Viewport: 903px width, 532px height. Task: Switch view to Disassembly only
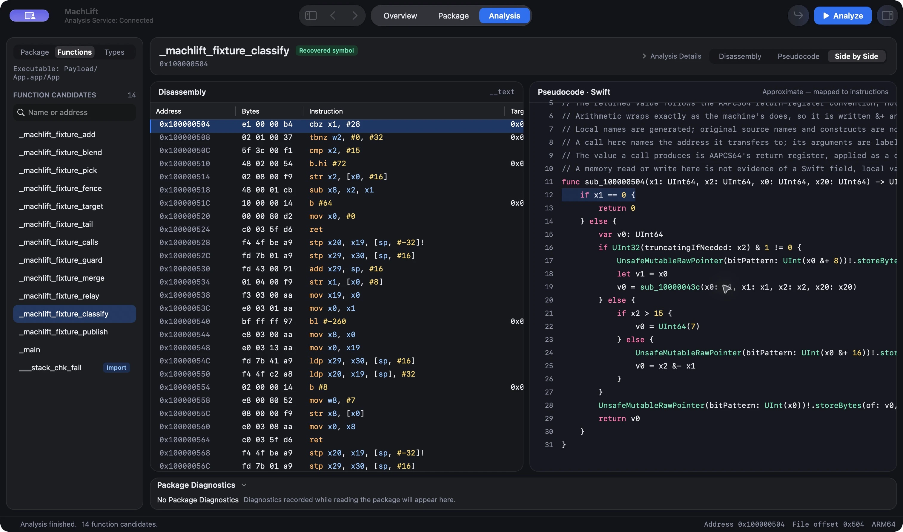point(740,56)
